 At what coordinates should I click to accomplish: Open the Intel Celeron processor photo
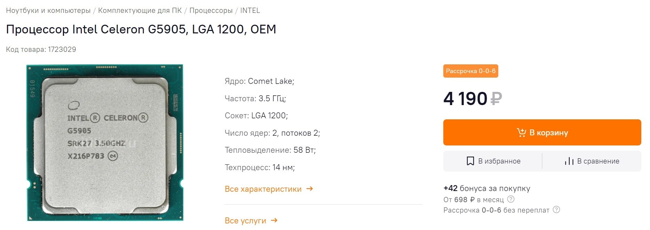105,143
